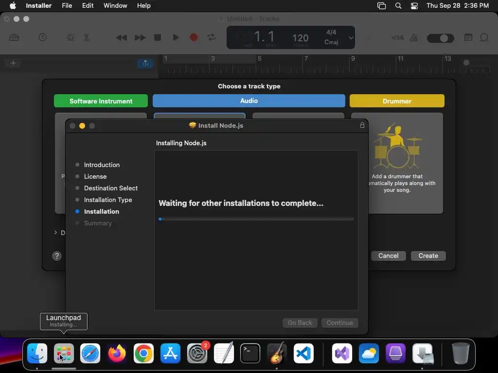Open System Settings from the Dock

point(197,353)
